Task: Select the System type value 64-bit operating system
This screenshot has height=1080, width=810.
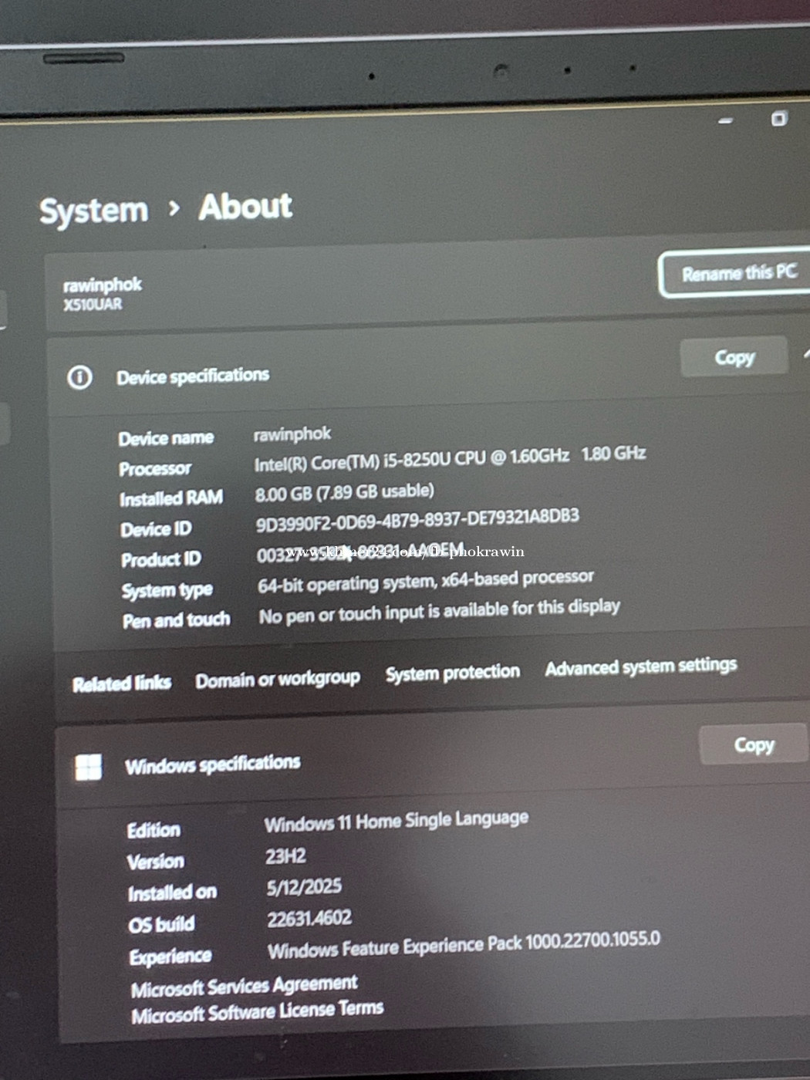Action: [x=426, y=581]
